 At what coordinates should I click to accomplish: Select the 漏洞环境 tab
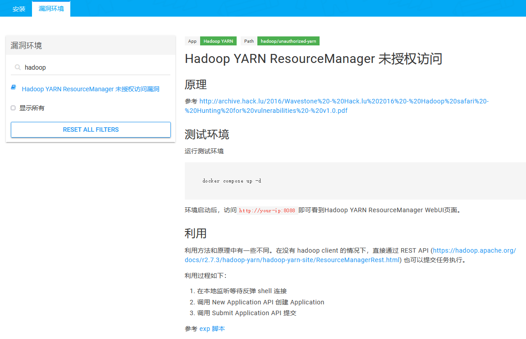pos(51,9)
